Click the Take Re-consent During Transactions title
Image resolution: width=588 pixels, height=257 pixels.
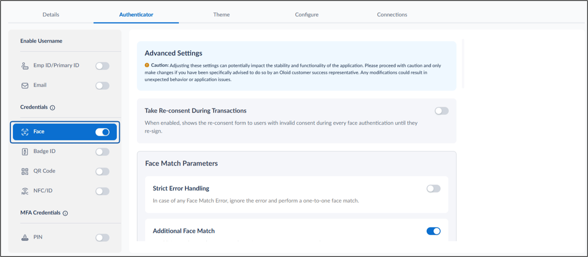(x=196, y=111)
